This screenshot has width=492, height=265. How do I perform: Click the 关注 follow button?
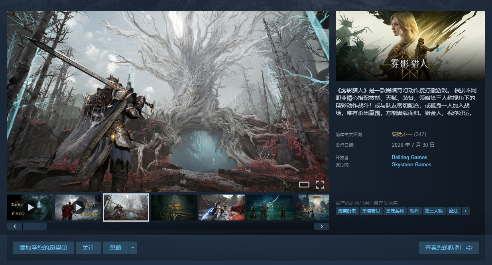tap(89, 248)
